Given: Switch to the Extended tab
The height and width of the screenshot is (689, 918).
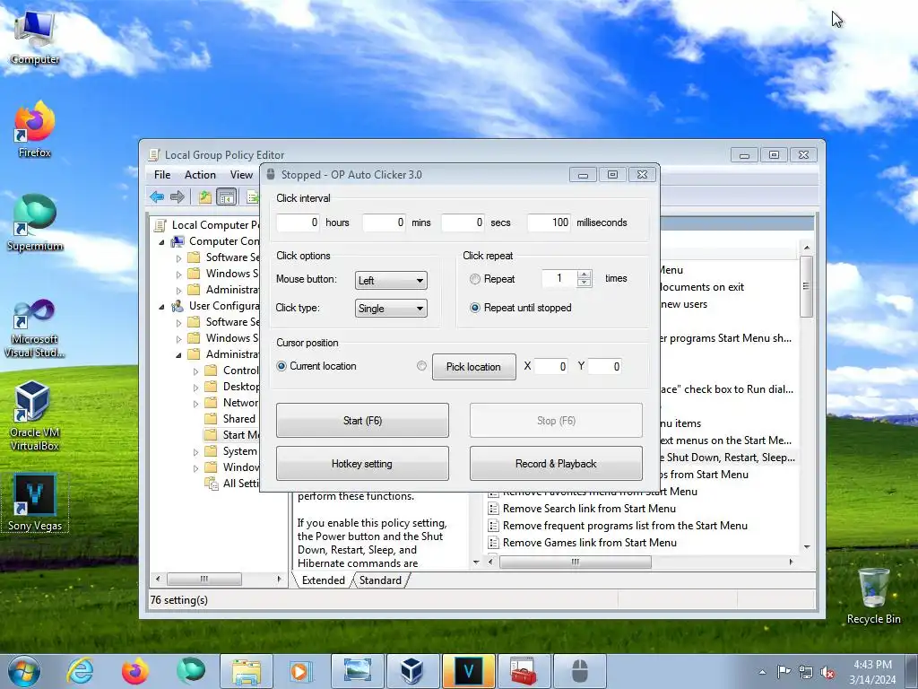Looking at the screenshot, I should pyautogui.click(x=323, y=580).
